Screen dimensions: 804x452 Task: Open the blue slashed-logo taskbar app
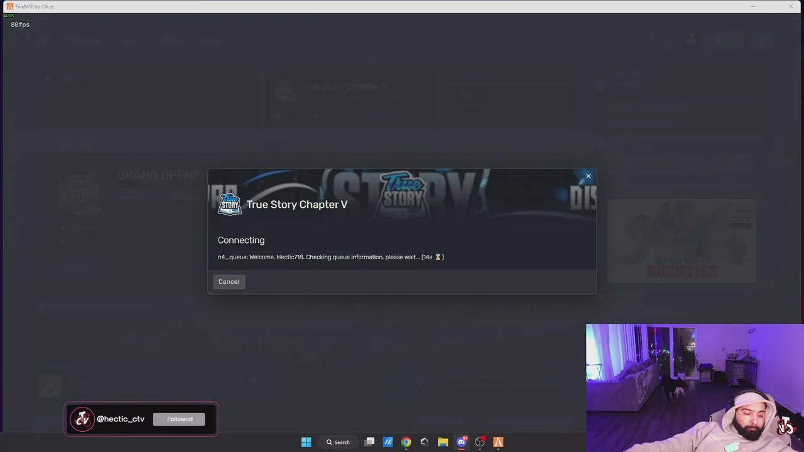(388, 442)
